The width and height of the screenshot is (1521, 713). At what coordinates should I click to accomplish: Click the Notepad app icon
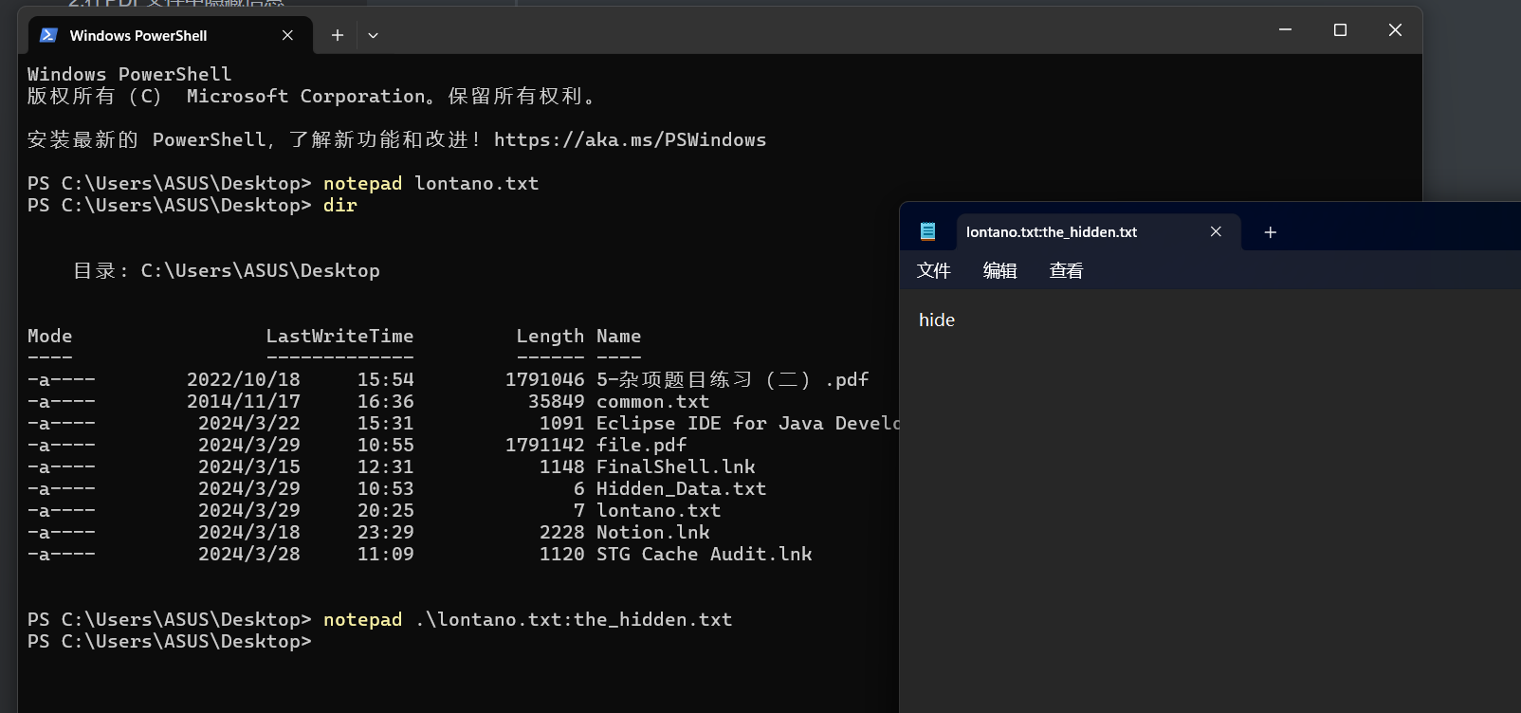[927, 231]
